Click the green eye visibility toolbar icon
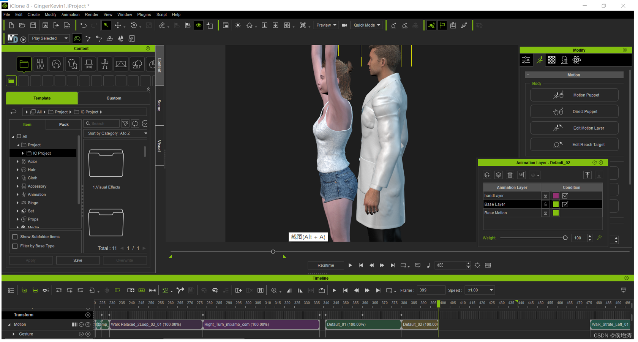 click(199, 25)
